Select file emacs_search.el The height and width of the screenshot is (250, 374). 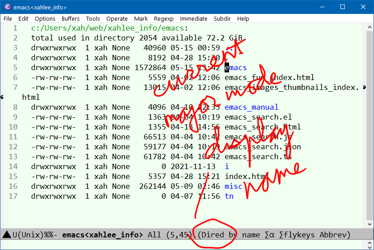[x=258, y=117]
